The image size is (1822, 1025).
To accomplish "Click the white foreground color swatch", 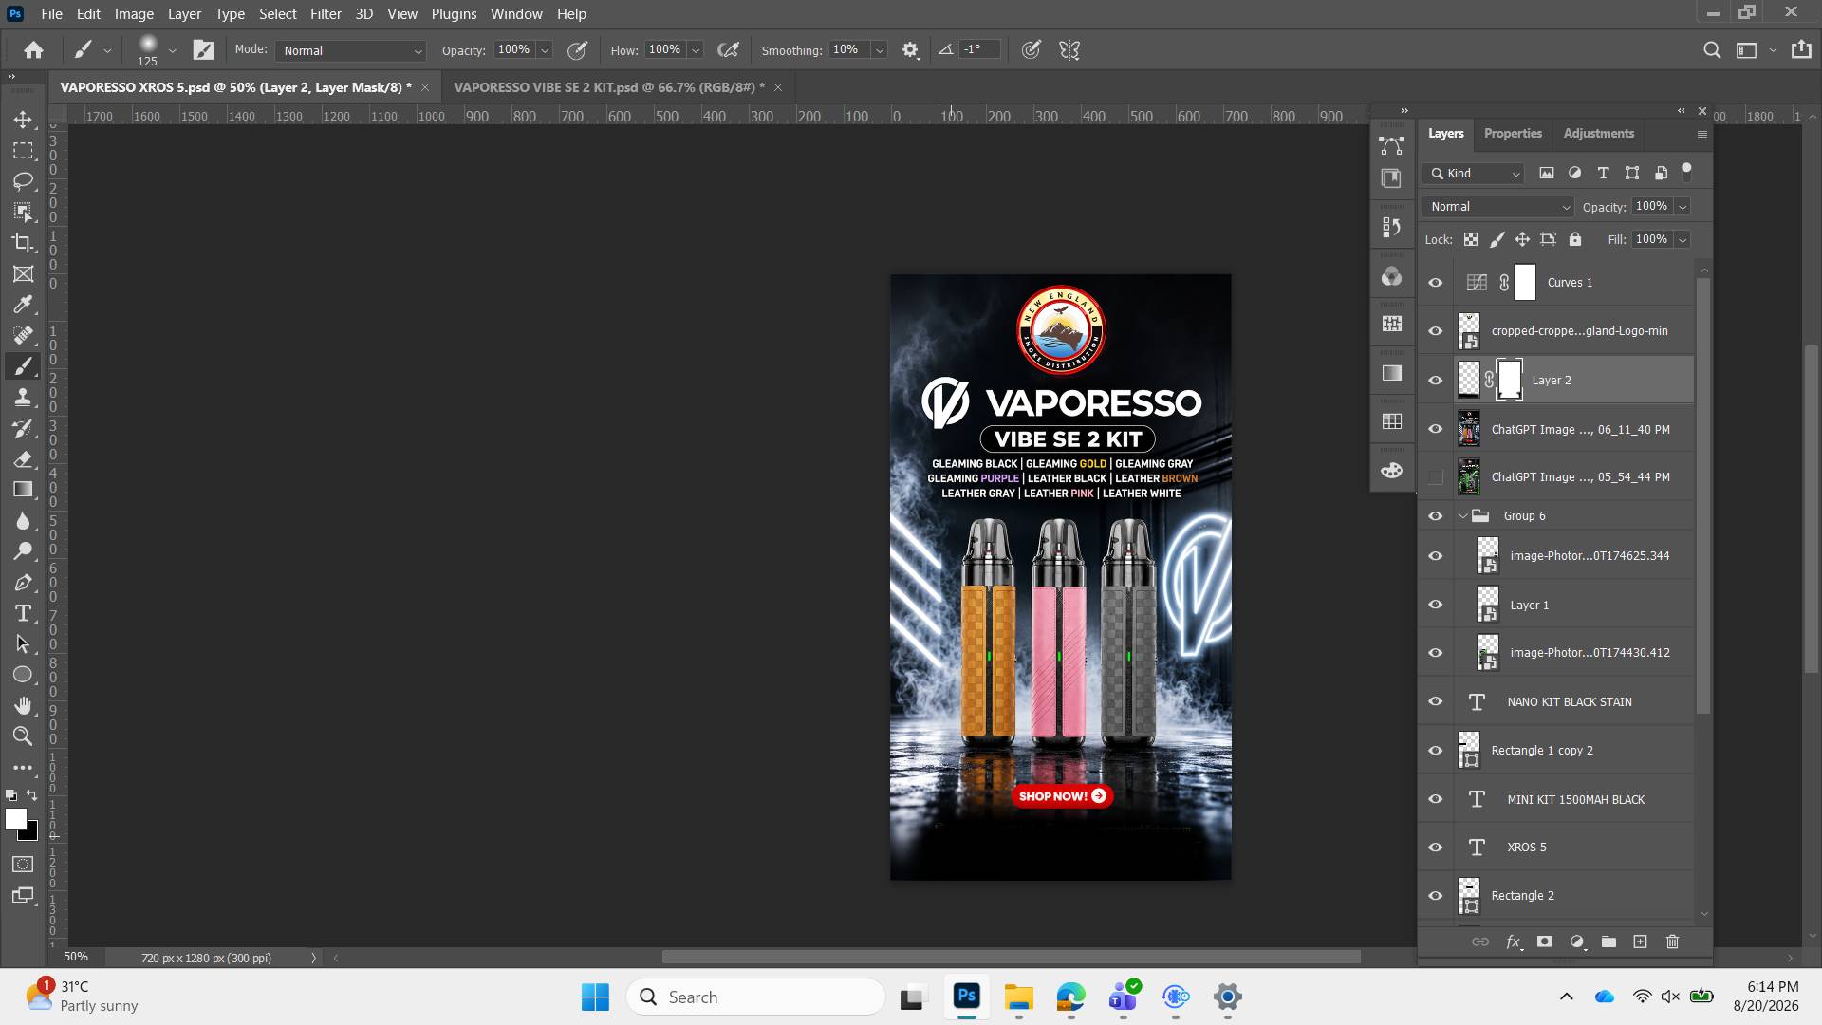I will click(16, 820).
